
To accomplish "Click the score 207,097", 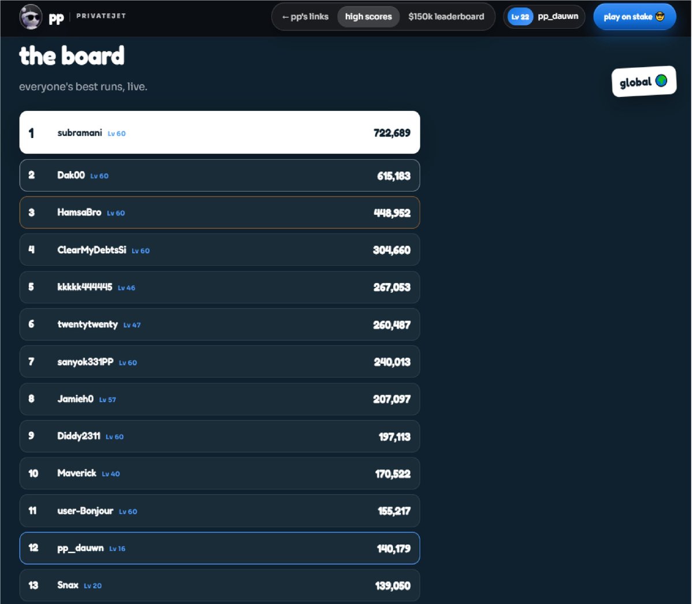I will [392, 399].
